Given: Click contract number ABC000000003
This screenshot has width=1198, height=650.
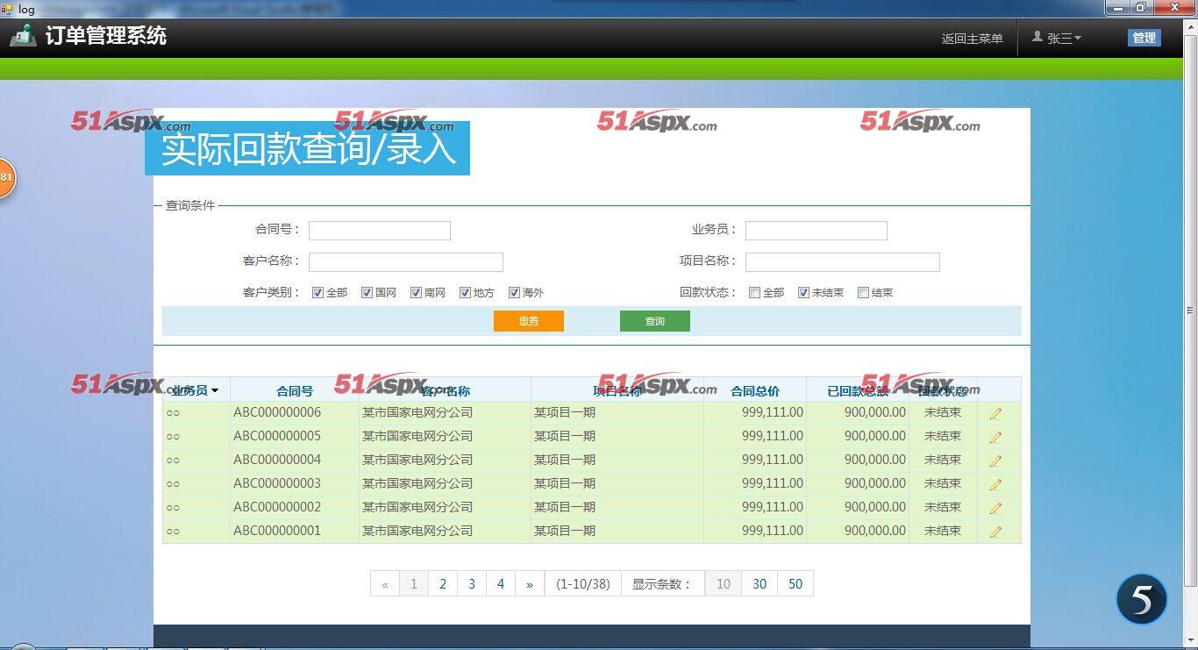Looking at the screenshot, I should (x=277, y=483).
